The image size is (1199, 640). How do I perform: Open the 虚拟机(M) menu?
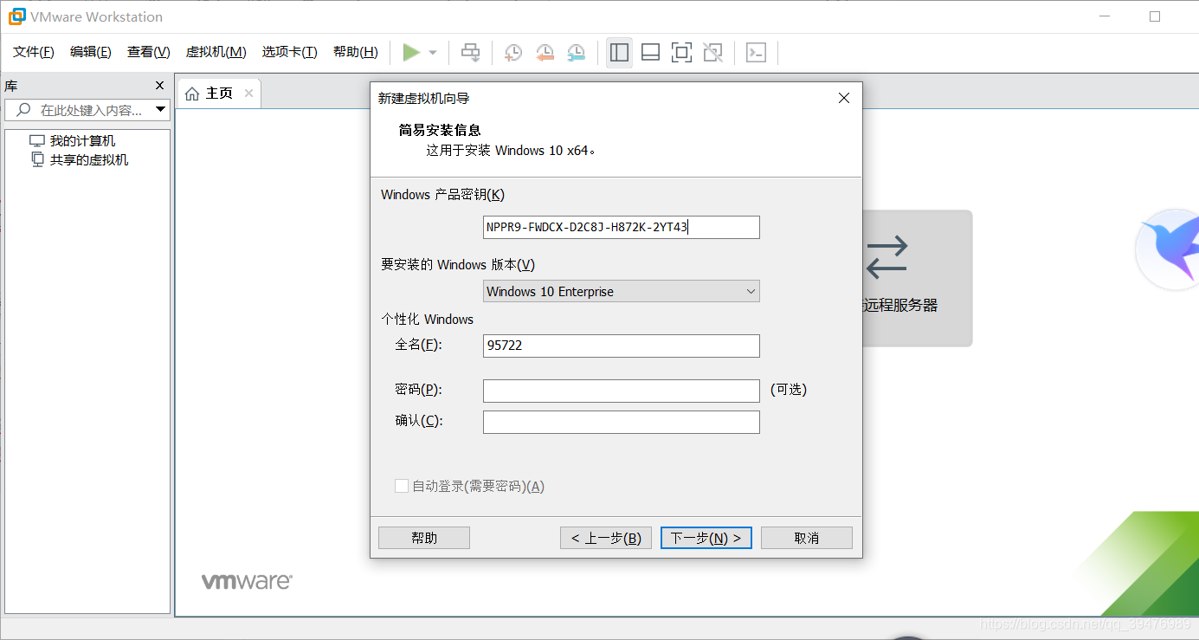click(216, 52)
